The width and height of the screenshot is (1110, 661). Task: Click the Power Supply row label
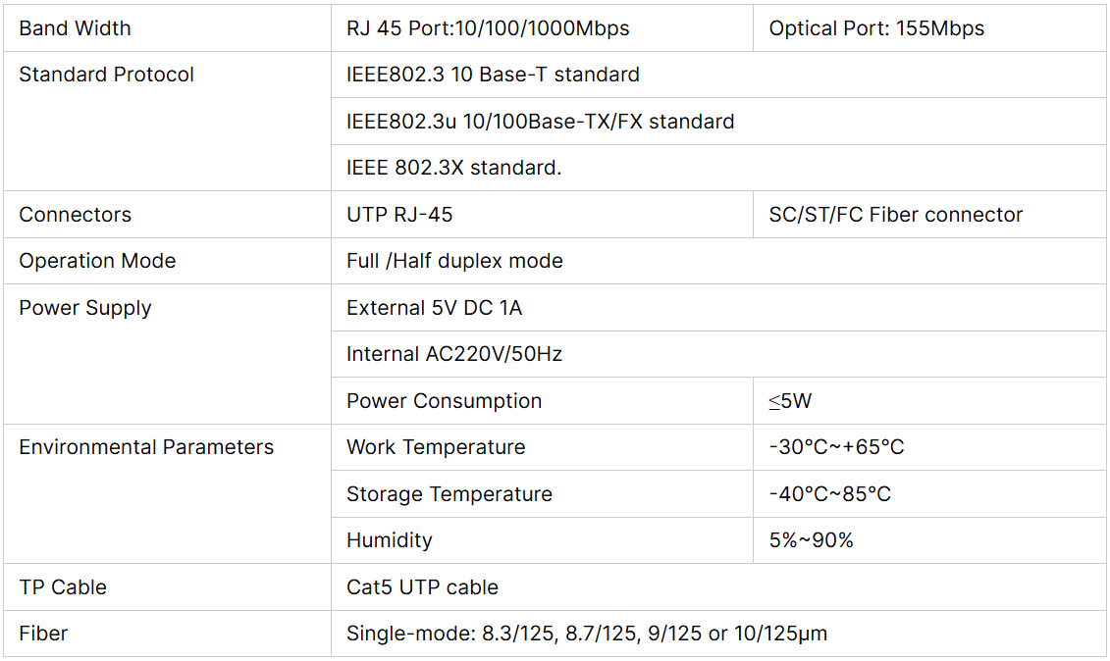pos(85,308)
